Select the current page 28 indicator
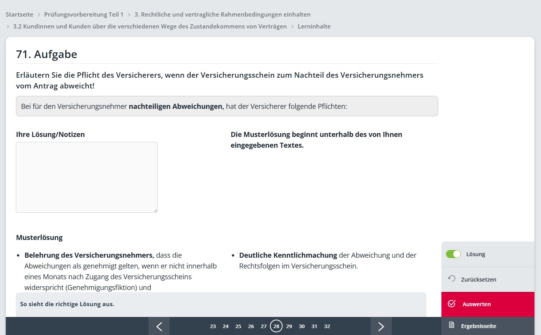The image size is (541, 335). (276, 326)
